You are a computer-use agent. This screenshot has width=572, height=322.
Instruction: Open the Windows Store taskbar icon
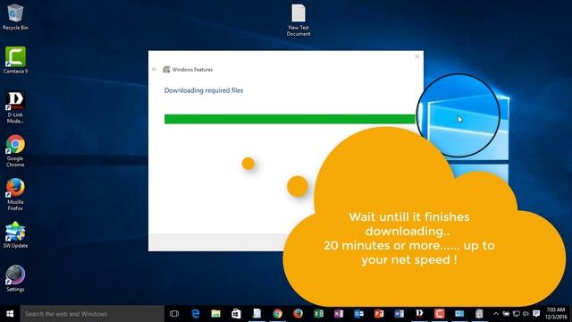click(x=236, y=314)
